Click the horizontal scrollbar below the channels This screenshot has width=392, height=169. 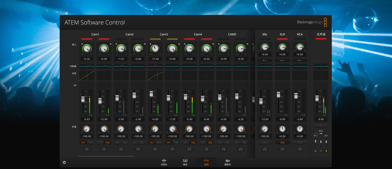point(106,156)
